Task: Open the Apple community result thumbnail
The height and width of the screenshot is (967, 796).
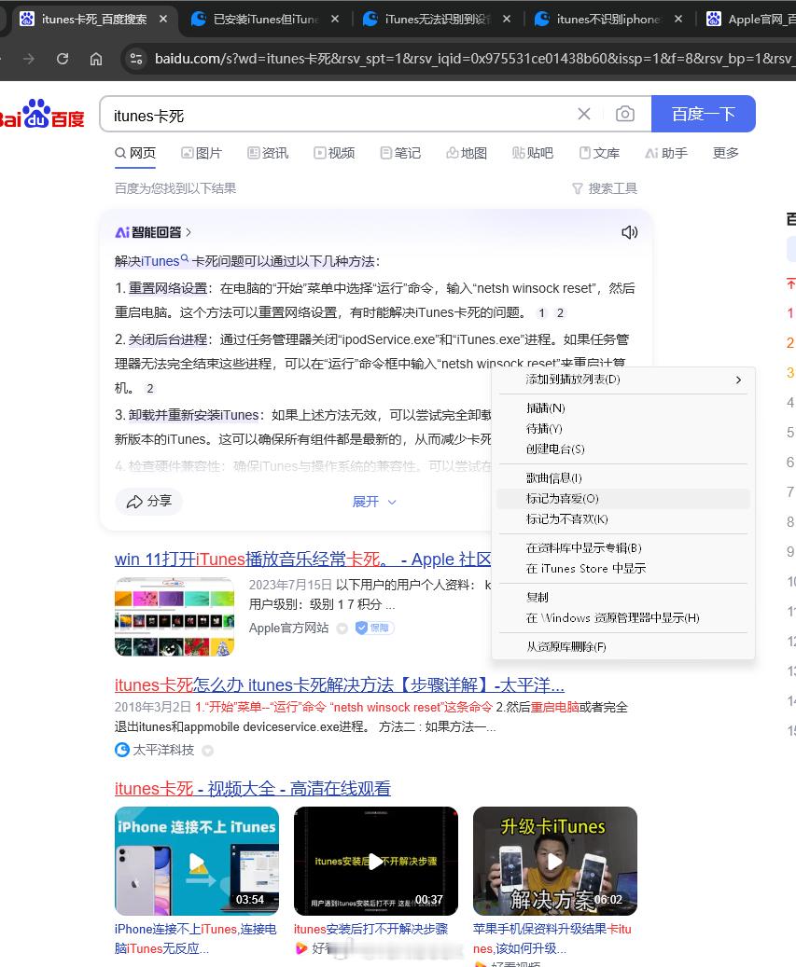Action: click(x=175, y=616)
